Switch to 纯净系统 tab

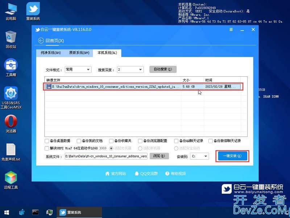pyautogui.click(x=51, y=53)
